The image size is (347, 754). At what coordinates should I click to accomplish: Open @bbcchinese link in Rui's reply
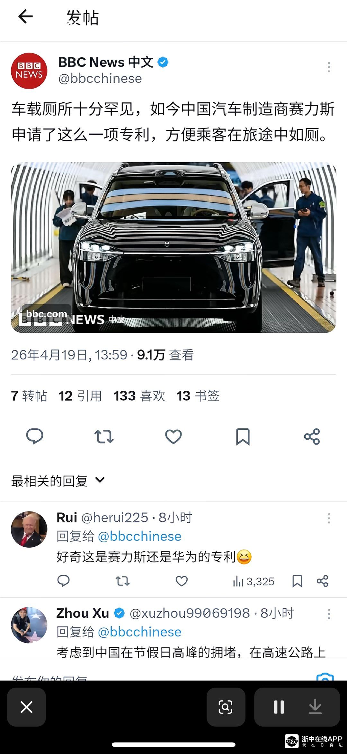pyautogui.click(x=139, y=536)
